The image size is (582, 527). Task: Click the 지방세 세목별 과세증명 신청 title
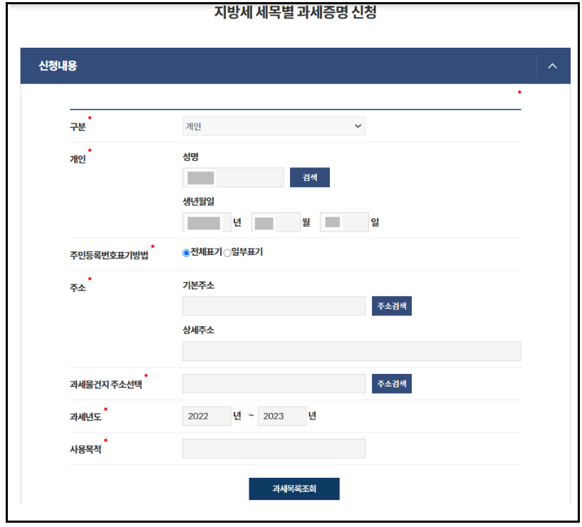296,12
